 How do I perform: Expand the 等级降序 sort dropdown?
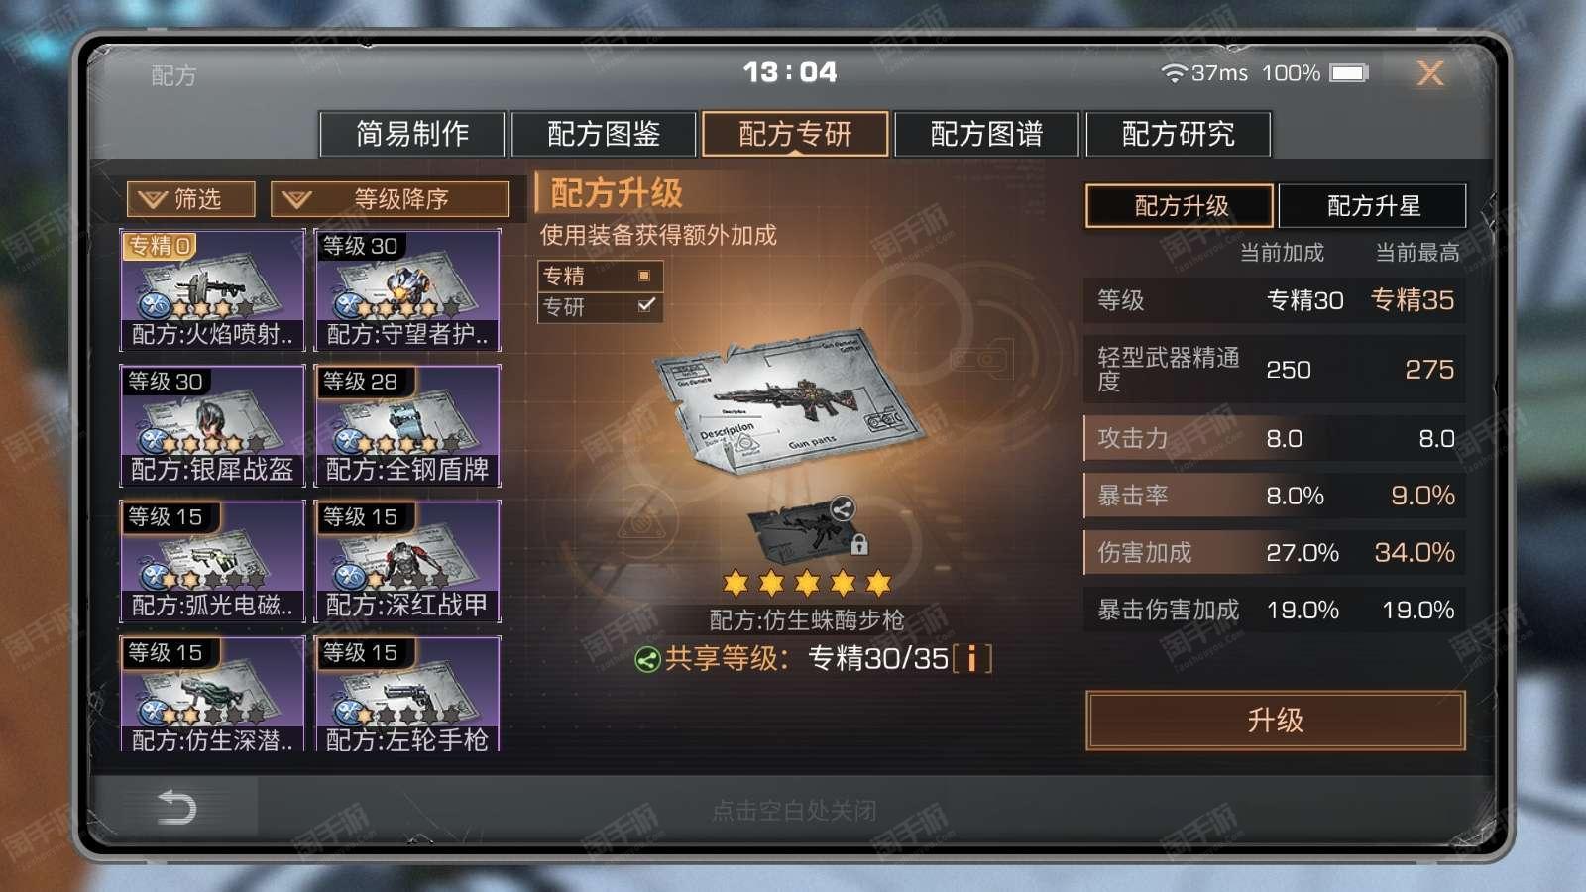coord(390,199)
